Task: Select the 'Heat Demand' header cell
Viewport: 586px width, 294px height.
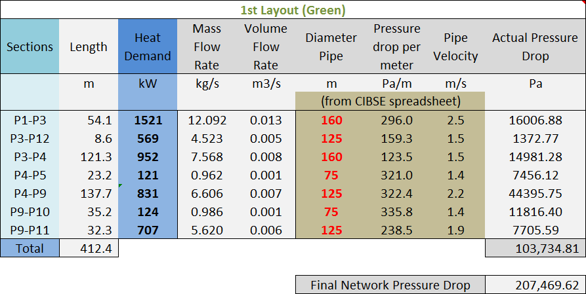Action: pos(148,47)
